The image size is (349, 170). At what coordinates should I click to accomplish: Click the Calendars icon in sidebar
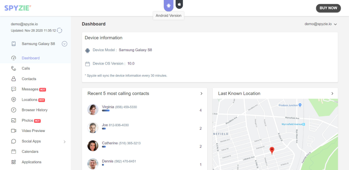click(14, 152)
